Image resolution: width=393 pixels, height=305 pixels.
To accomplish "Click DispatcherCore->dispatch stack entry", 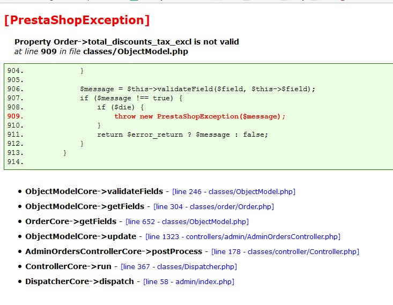I will pos(79,281).
